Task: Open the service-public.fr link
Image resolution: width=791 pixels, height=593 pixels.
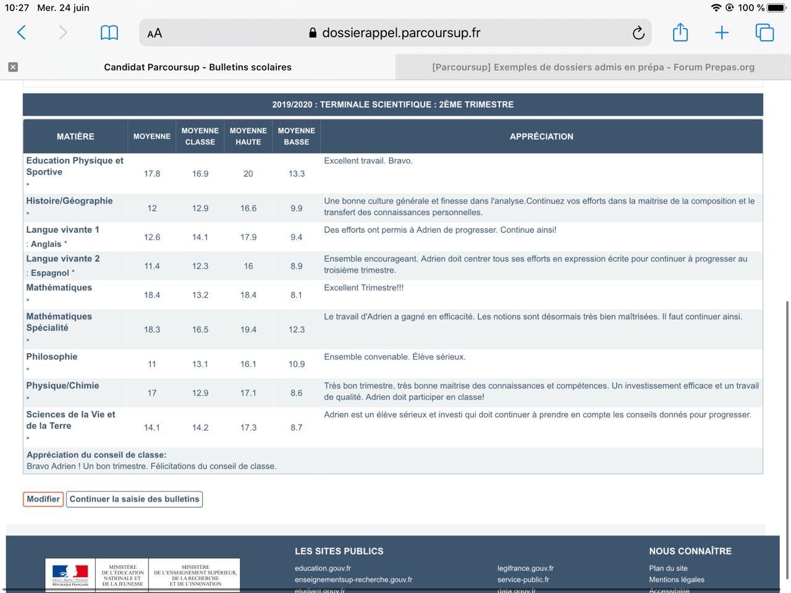Action: coord(523,579)
